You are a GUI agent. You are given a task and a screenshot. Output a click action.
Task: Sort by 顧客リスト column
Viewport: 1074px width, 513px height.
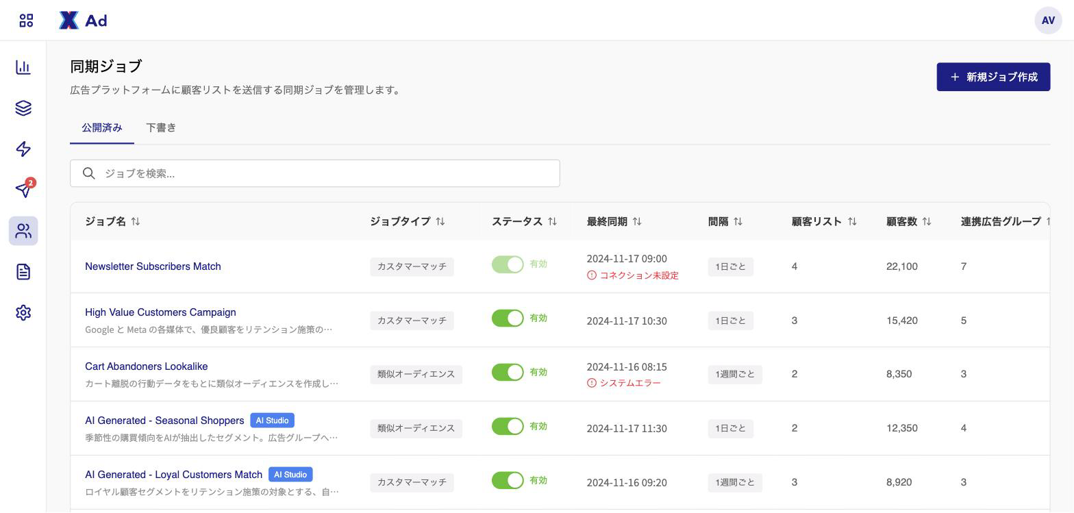(852, 221)
